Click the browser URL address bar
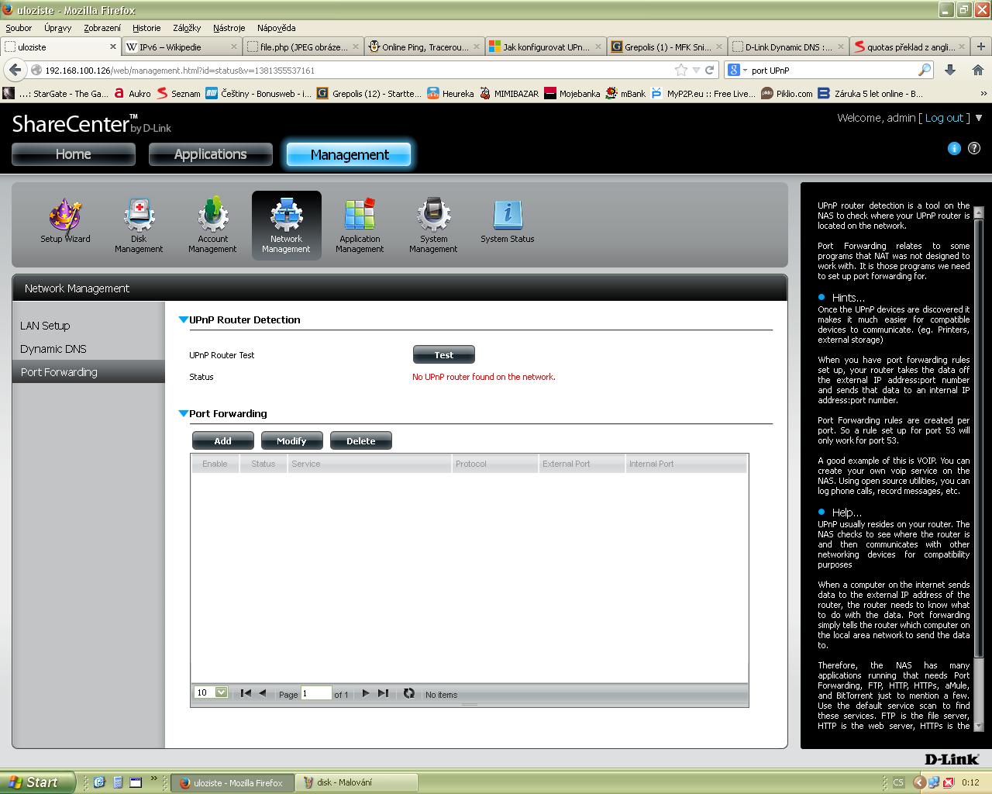 point(356,70)
